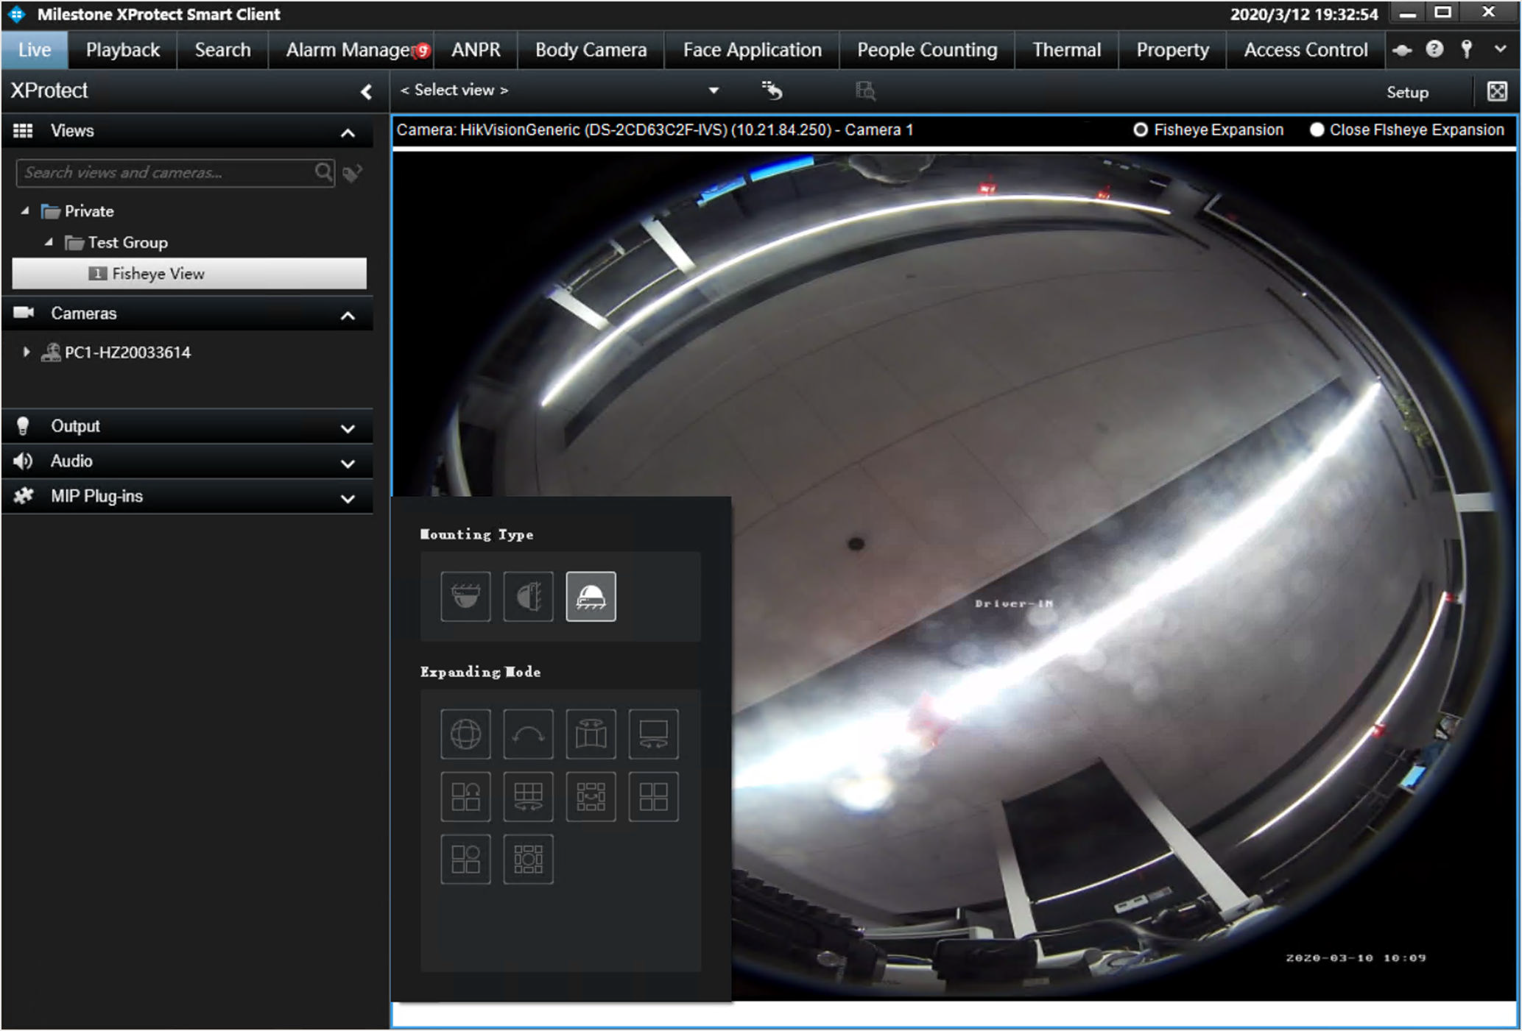The height and width of the screenshot is (1031, 1522).
Task: Choose the four-pane grid expanding mode
Action: (x=653, y=796)
